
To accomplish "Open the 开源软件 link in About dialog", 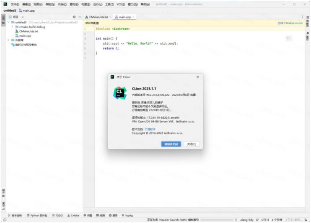I will (x=150, y=129).
